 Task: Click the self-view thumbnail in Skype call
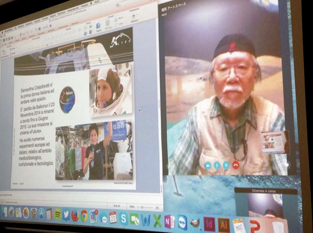(274, 142)
